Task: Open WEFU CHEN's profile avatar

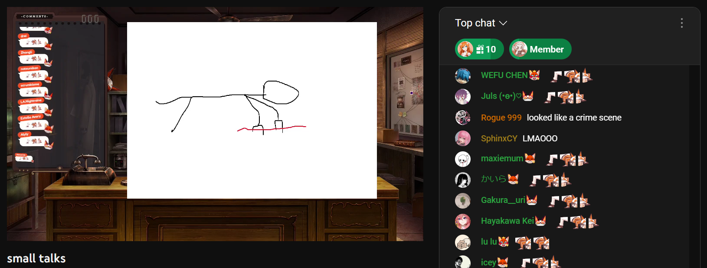Action: coord(463,76)
